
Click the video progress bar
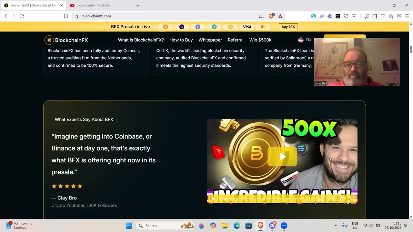(x=273, y=199)
